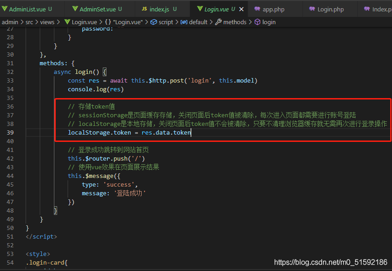Viewport: 392px width, 271px height.
Task: Click 'this.$message({' on line 44
Action: pyautogui.click(x=94, y=176)
